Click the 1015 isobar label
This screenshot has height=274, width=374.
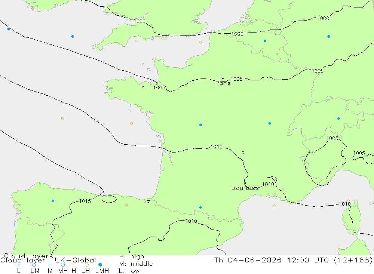point(85,201)
